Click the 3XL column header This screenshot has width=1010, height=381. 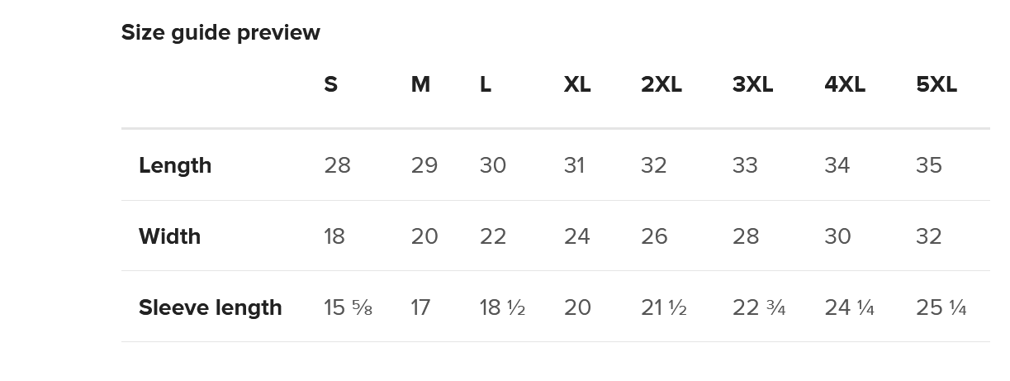752,84
